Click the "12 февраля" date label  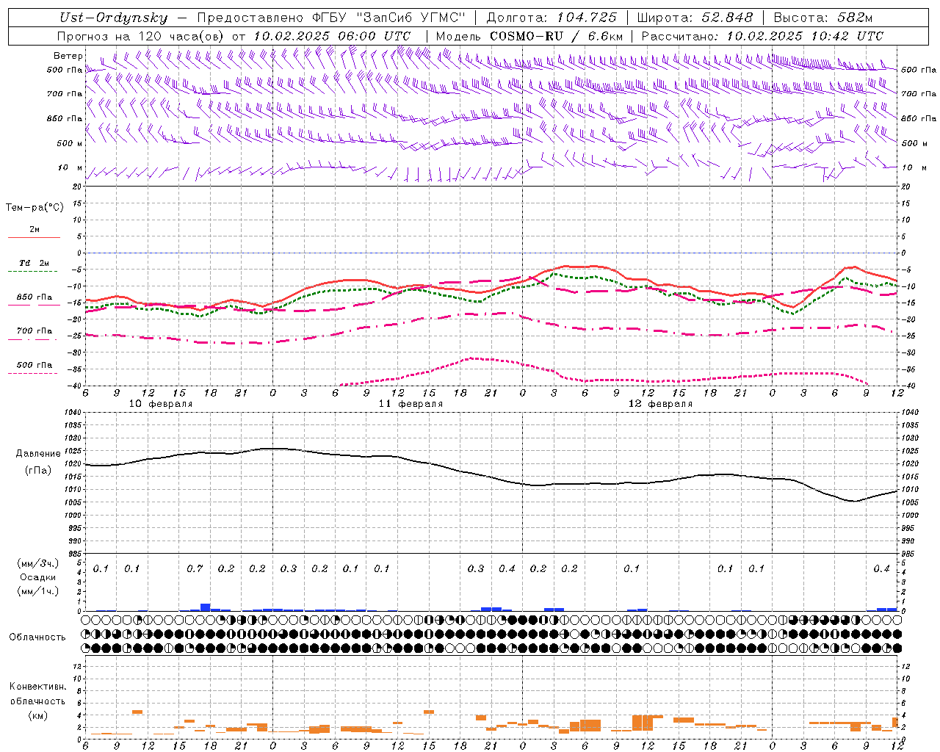pyautogui.click(x=660, y=404)
